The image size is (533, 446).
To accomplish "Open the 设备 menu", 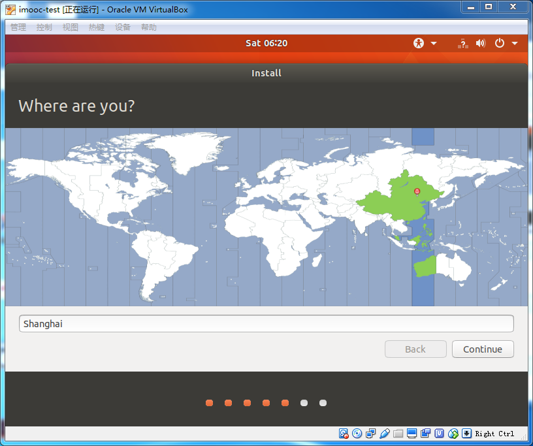I will click(123, 27).
